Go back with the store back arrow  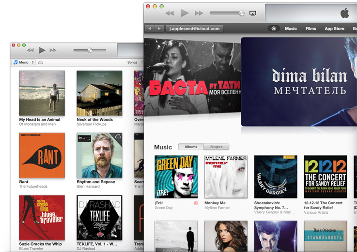pyautogui.click(x=150, y=29)
